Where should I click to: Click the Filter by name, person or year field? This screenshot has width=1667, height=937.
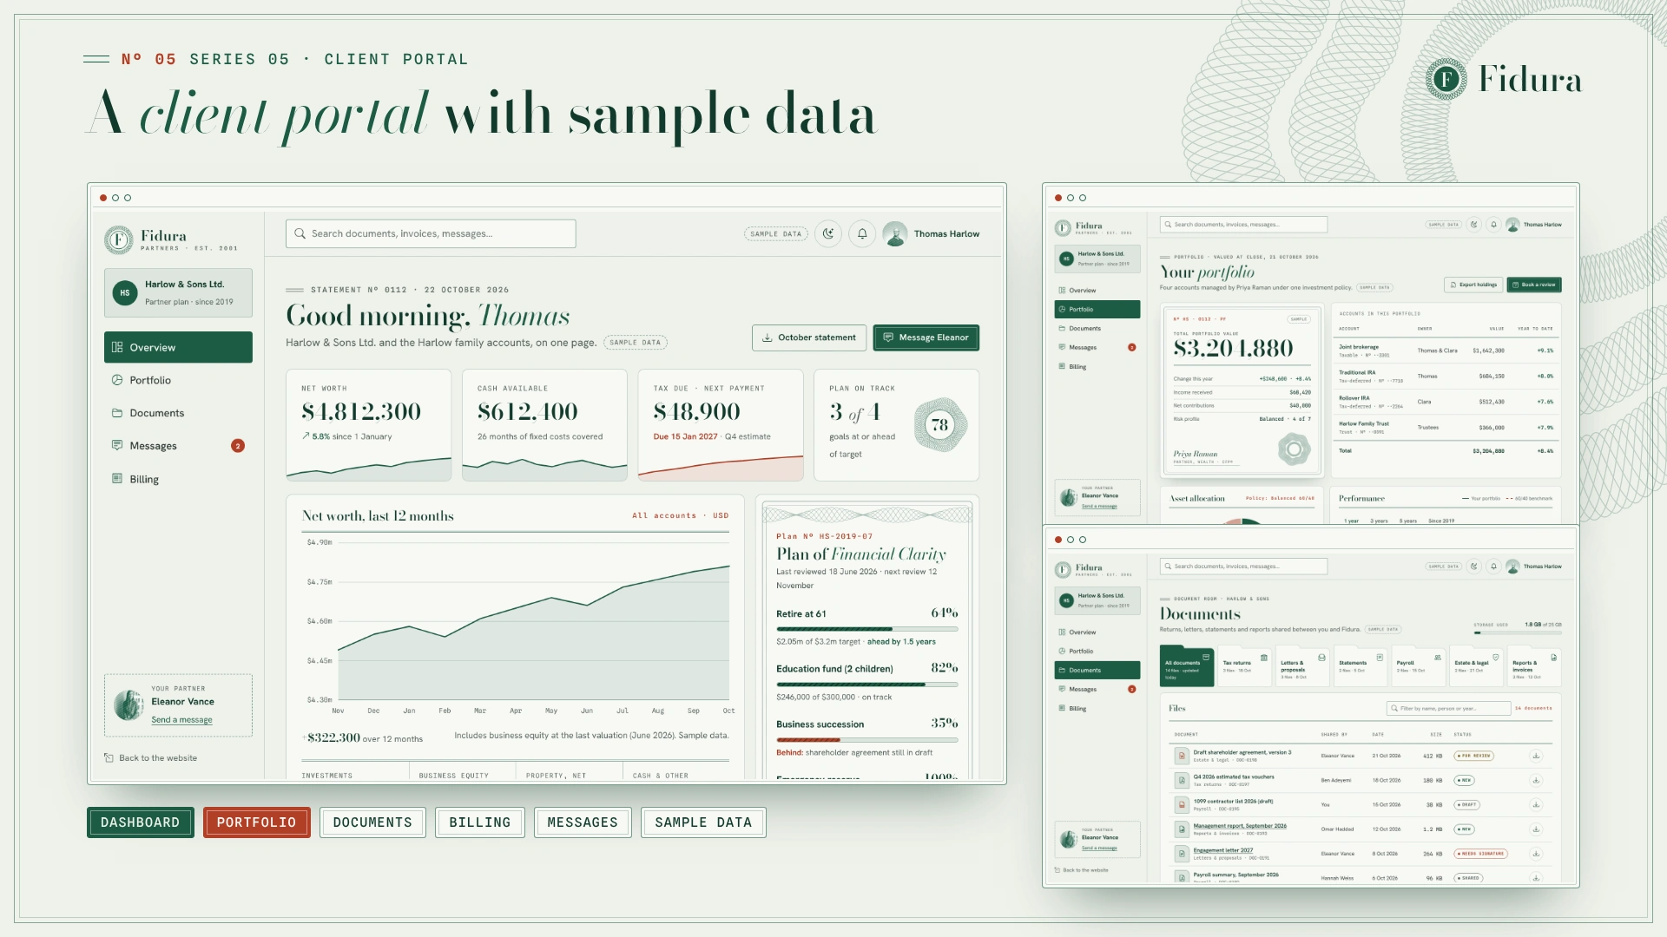1448,708
